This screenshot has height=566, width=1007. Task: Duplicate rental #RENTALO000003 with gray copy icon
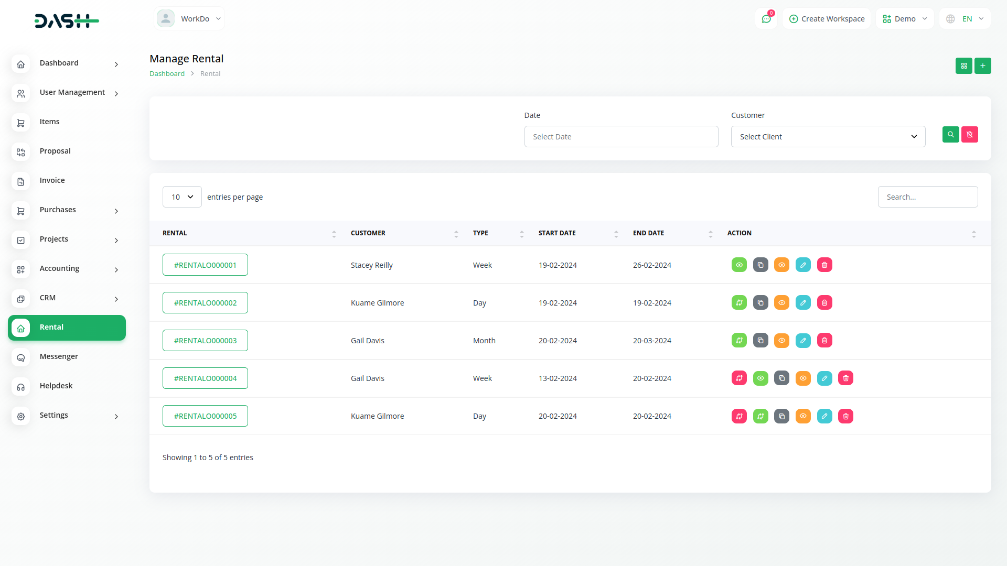click(x=760, y=340)
